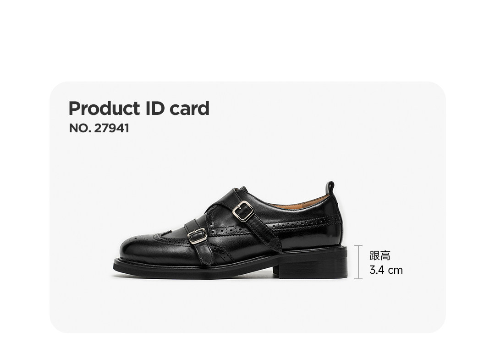Click the vertical heel measurement bracket line
The width and height of the screenshot is (495, 342).
point(358,262)
